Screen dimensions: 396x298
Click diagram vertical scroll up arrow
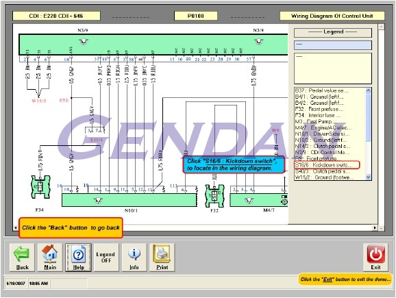pyautogui.click(x=381, y=27)
